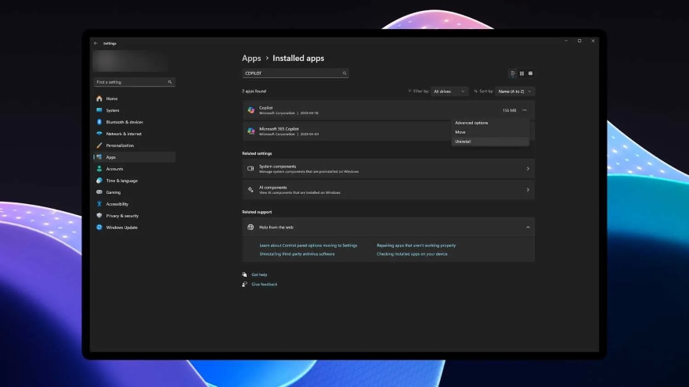Open System components settings
This screenshot has height=387, width=689.
[388, 168]
